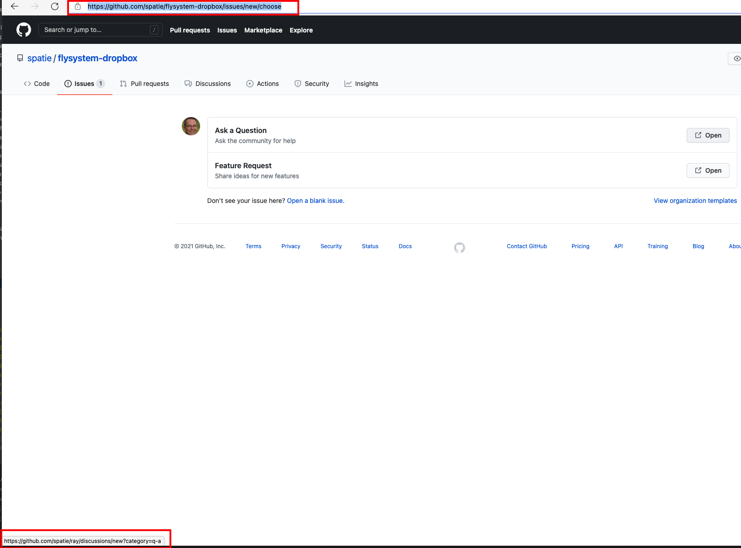Click the repository book icon beside spatie
741x548 pixels.
point(20,58)
